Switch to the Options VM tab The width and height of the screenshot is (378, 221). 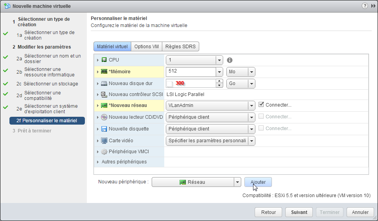click(147, 47)
